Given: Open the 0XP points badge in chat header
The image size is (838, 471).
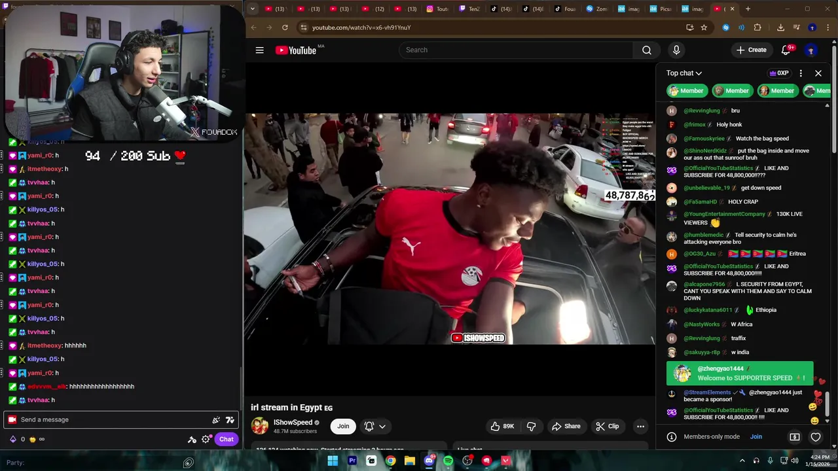Looking at the screenshot, I should (780, 73).
